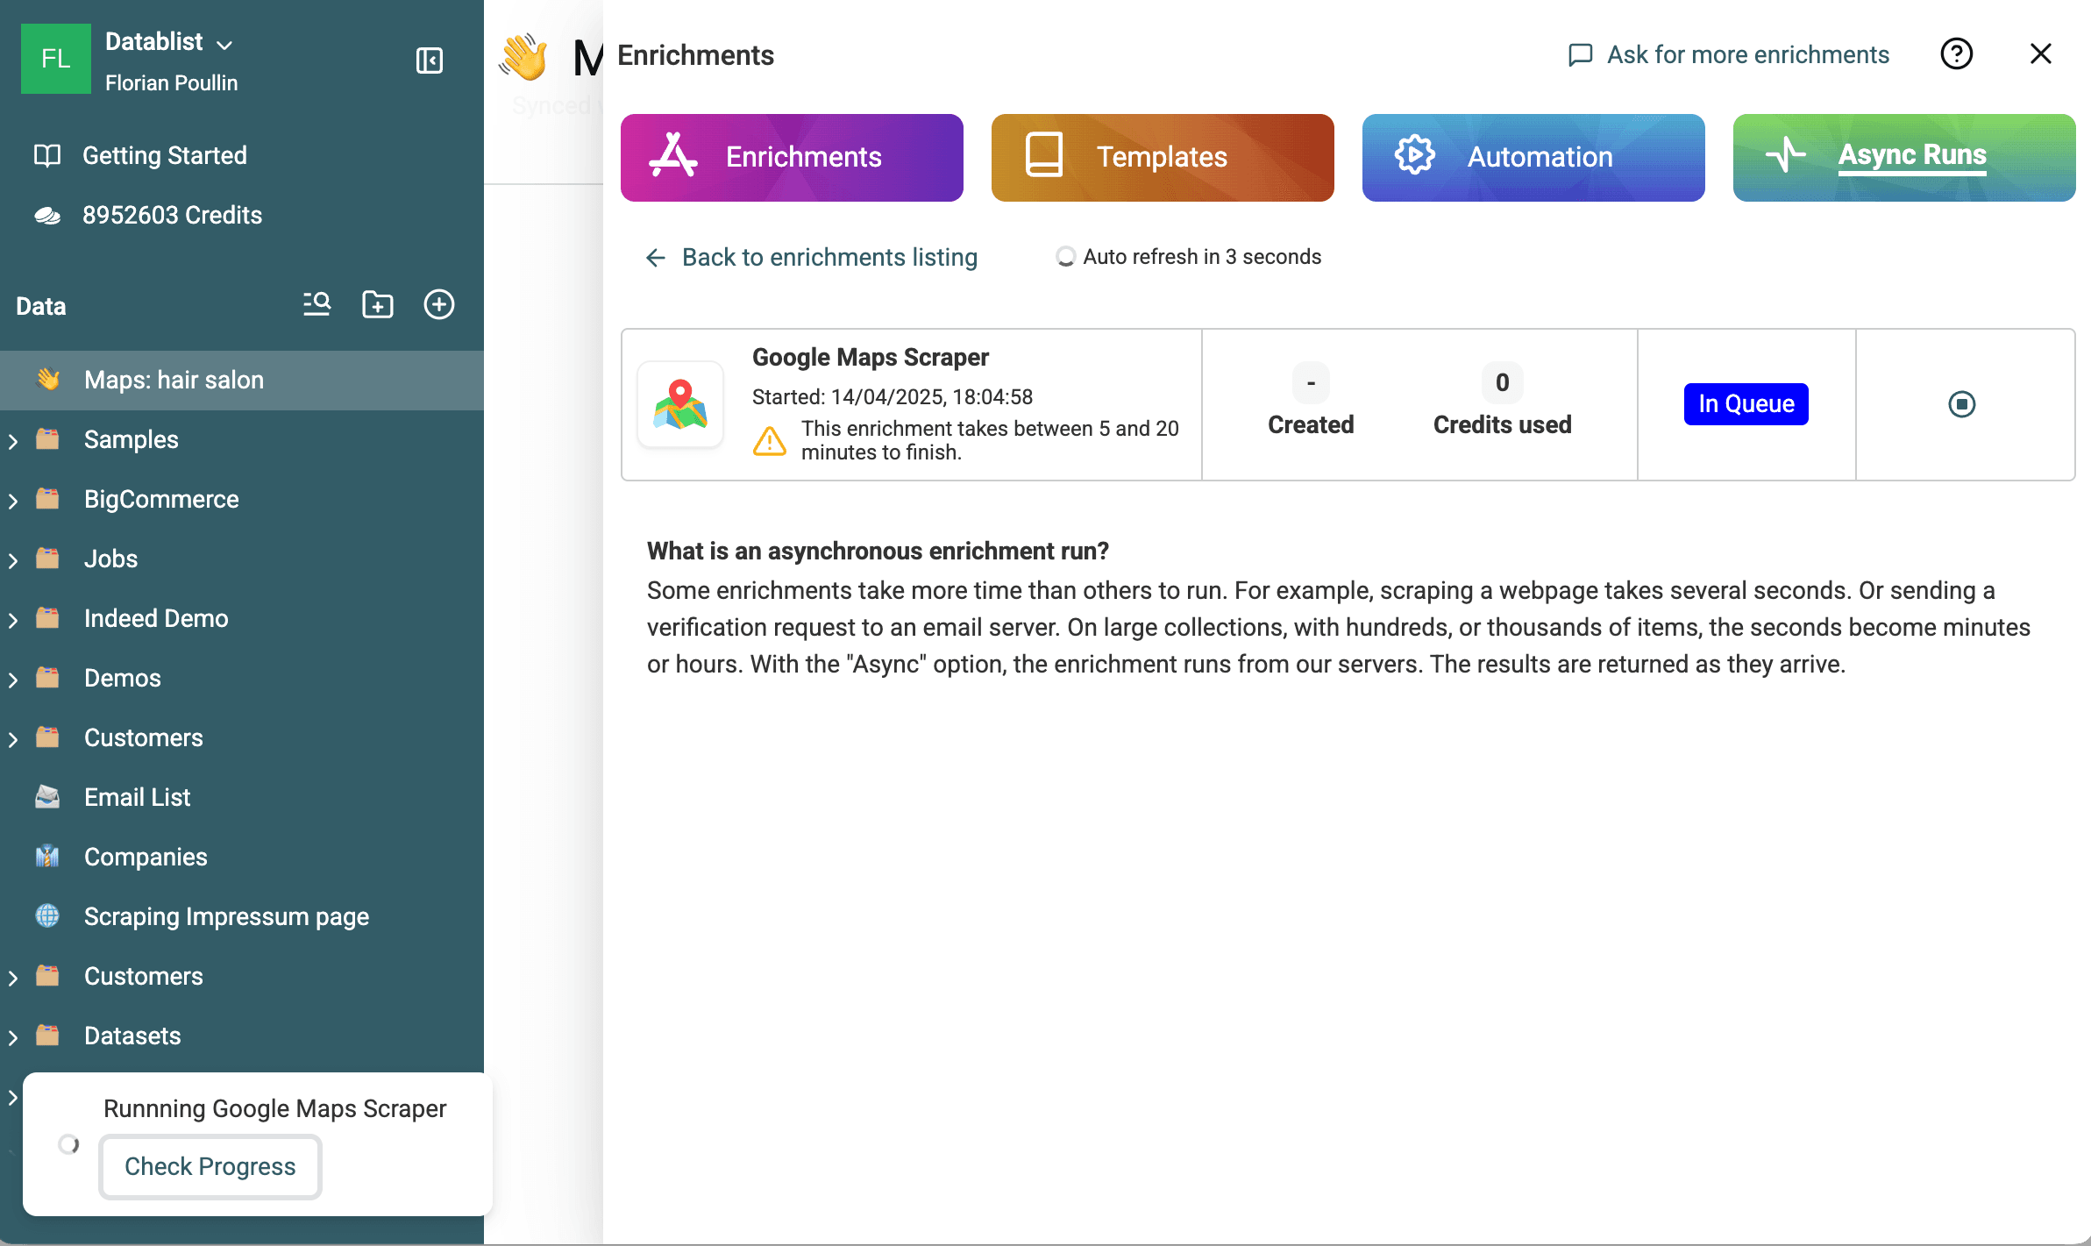Stop the Google Maps Scraper run
The image size is (2091, 1246).
[x=1962, y=404]
